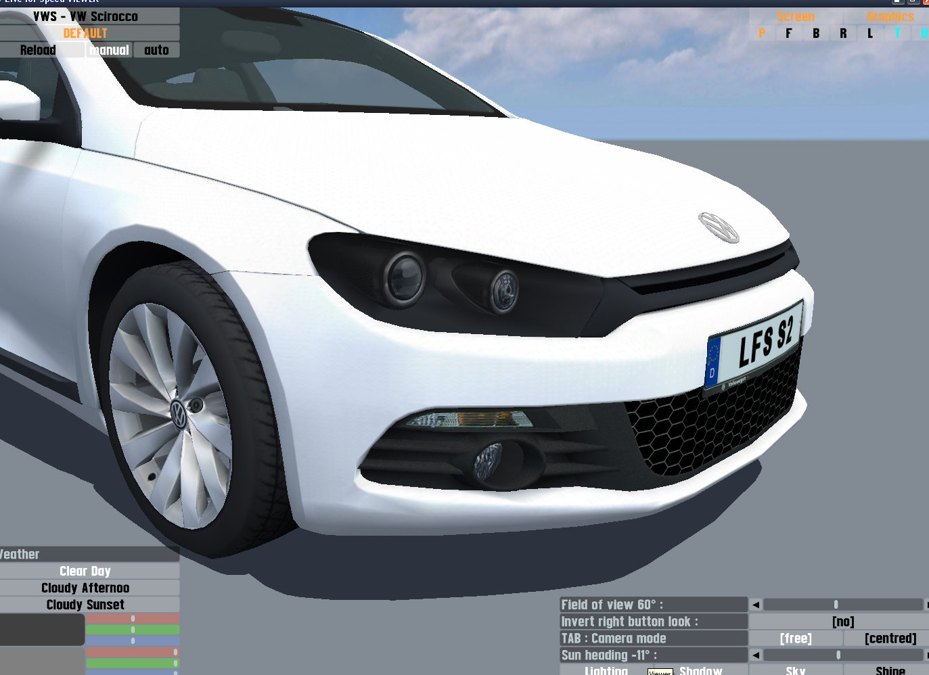Choose Cloudy Afternoon weather

click(x=86, y=588)
